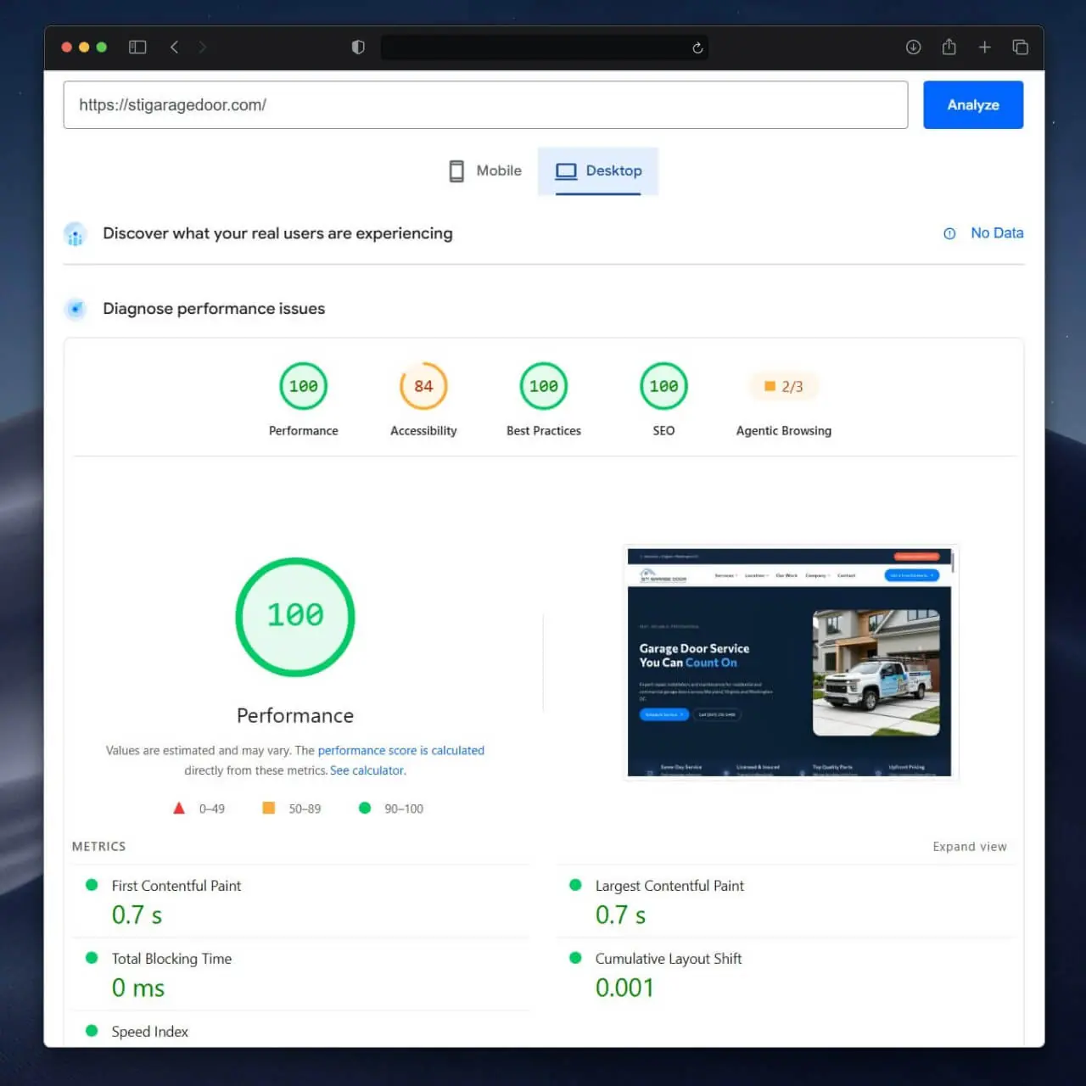Click green status dot for First Contentful Paint

pos(92,885)
